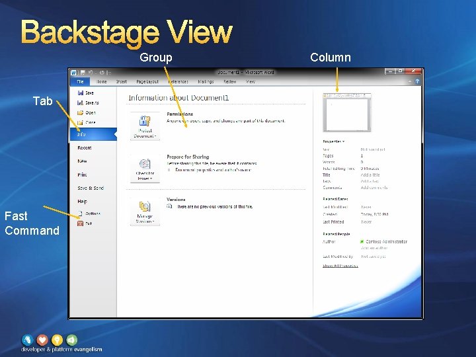Click the Undo icon in Quick Access Toolbar

pos(91,73)
